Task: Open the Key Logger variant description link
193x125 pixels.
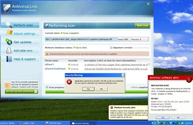Action: (116, 65)
